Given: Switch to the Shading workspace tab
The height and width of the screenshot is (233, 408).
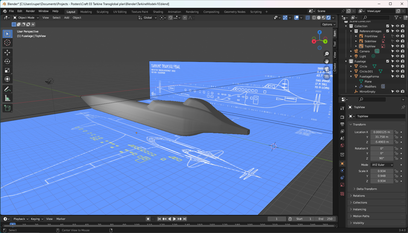Looking at the screenshot, I should [x=158, y=12].
